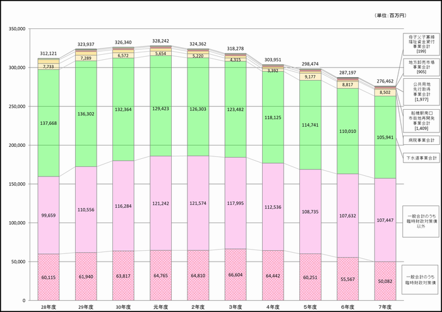This screenshot has height=312, width=442.
Task: Click the 132,364 value label
Action: (x=123, y=110)
